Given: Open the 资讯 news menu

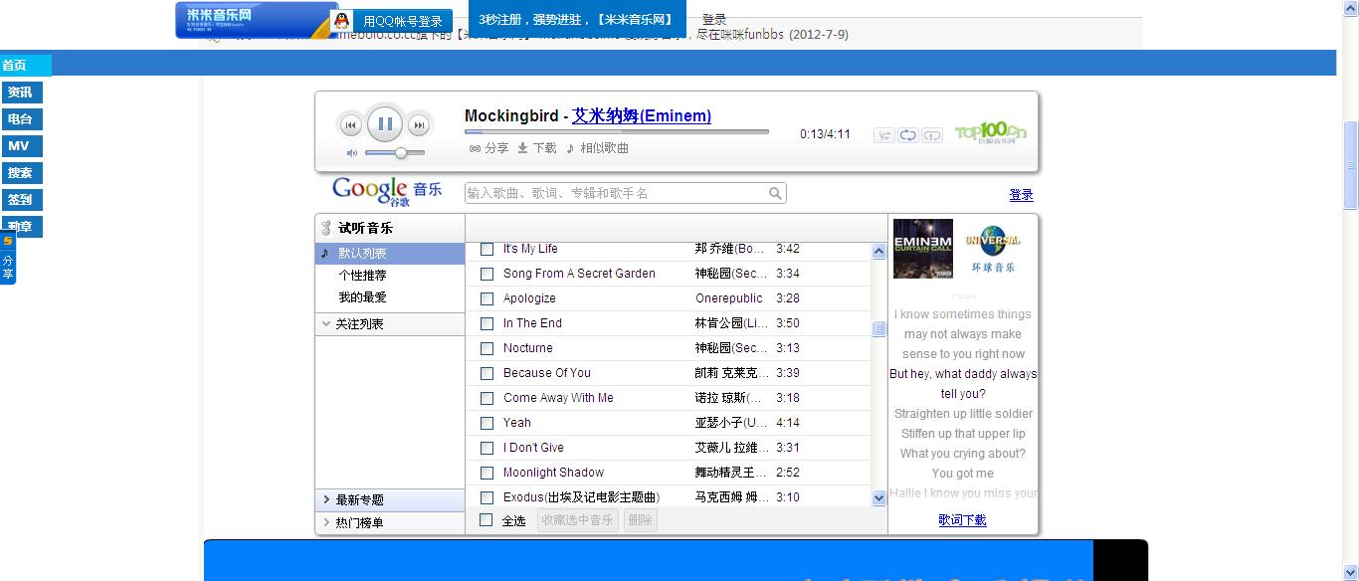Looking at the screenshot, I should point(21,93).
